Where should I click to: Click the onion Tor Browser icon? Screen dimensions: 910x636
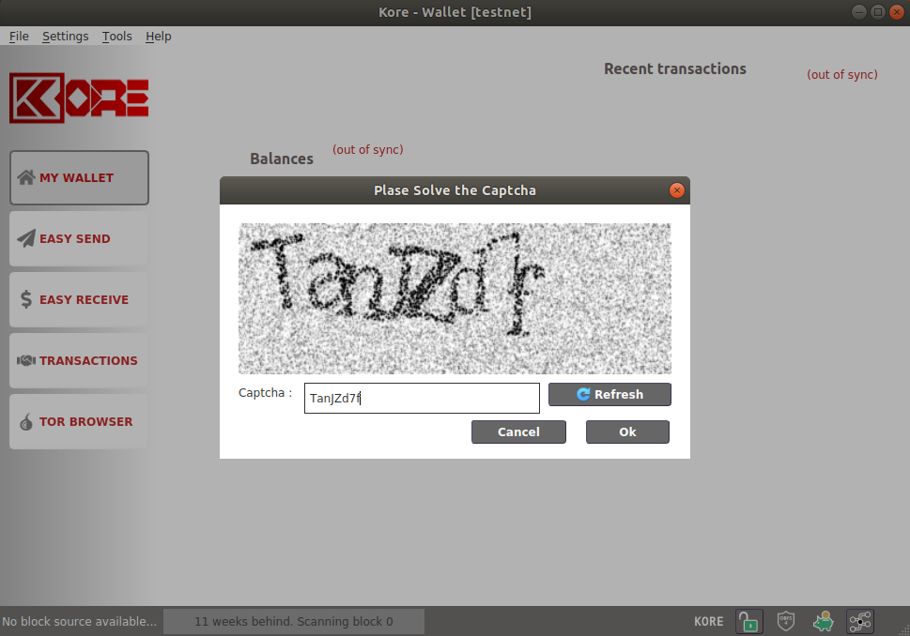pyautogui.click(x=26, y=421)
